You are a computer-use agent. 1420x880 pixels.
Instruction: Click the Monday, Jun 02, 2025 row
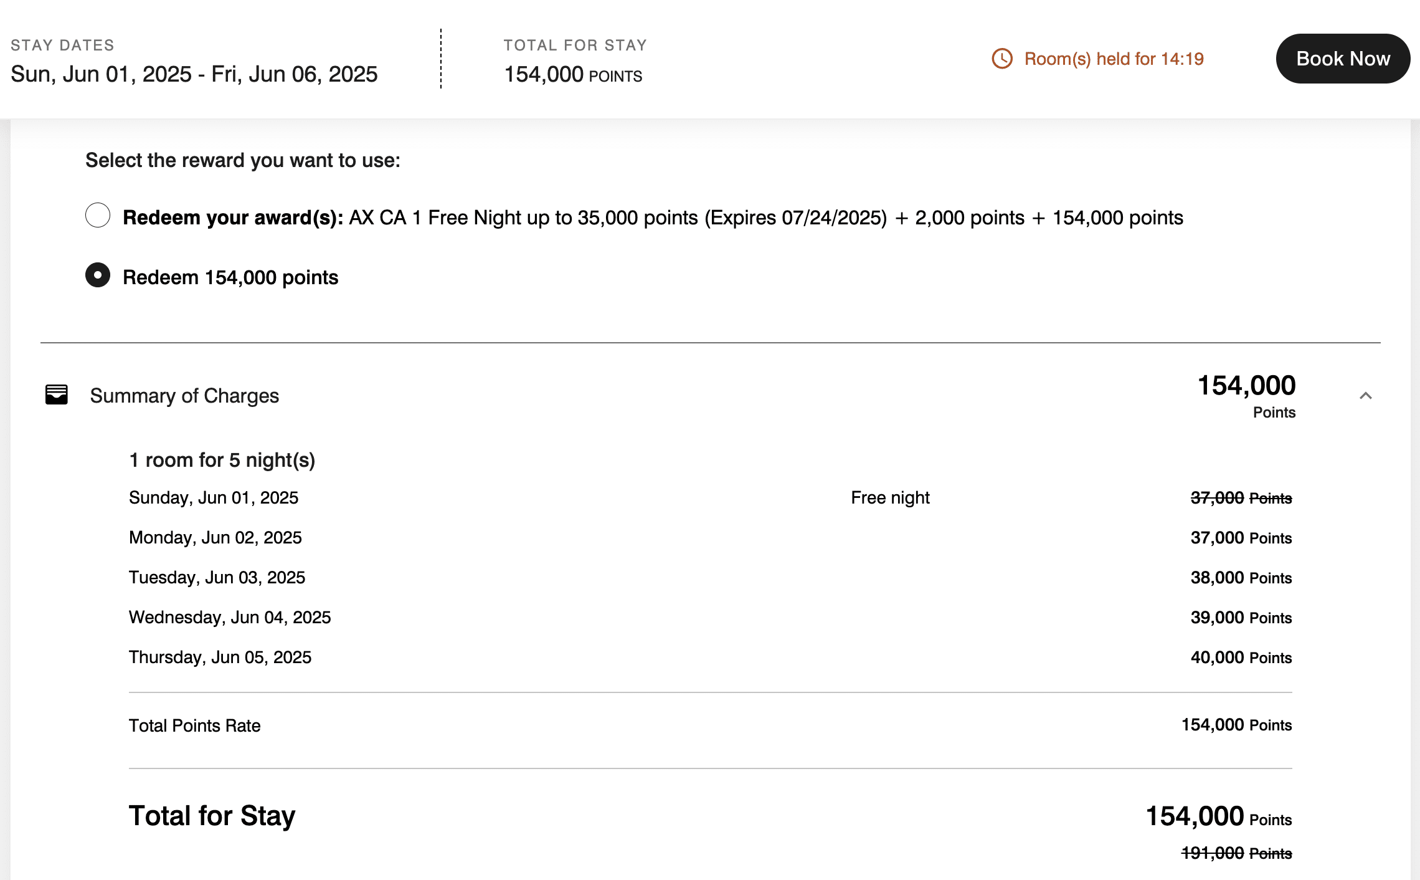(215, 537)
